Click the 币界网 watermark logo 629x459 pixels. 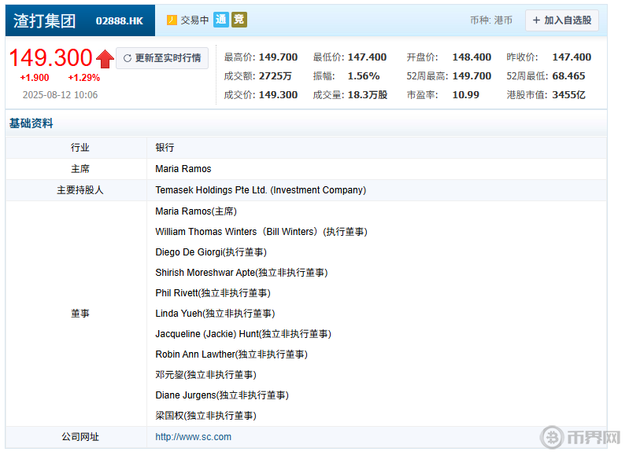tap(581, 438)
